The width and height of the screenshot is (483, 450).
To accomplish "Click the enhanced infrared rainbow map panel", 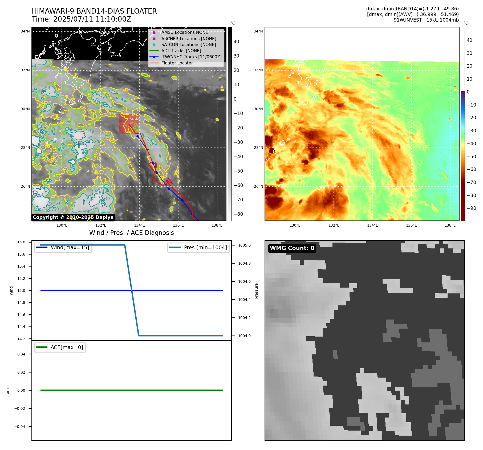I will tap(362, 124).
